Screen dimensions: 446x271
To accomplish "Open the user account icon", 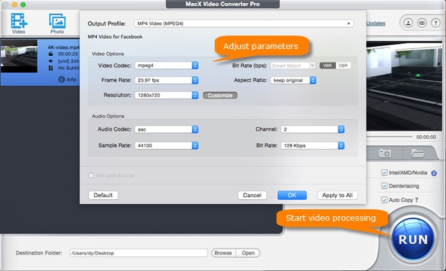I will click(x=408, y=23).
